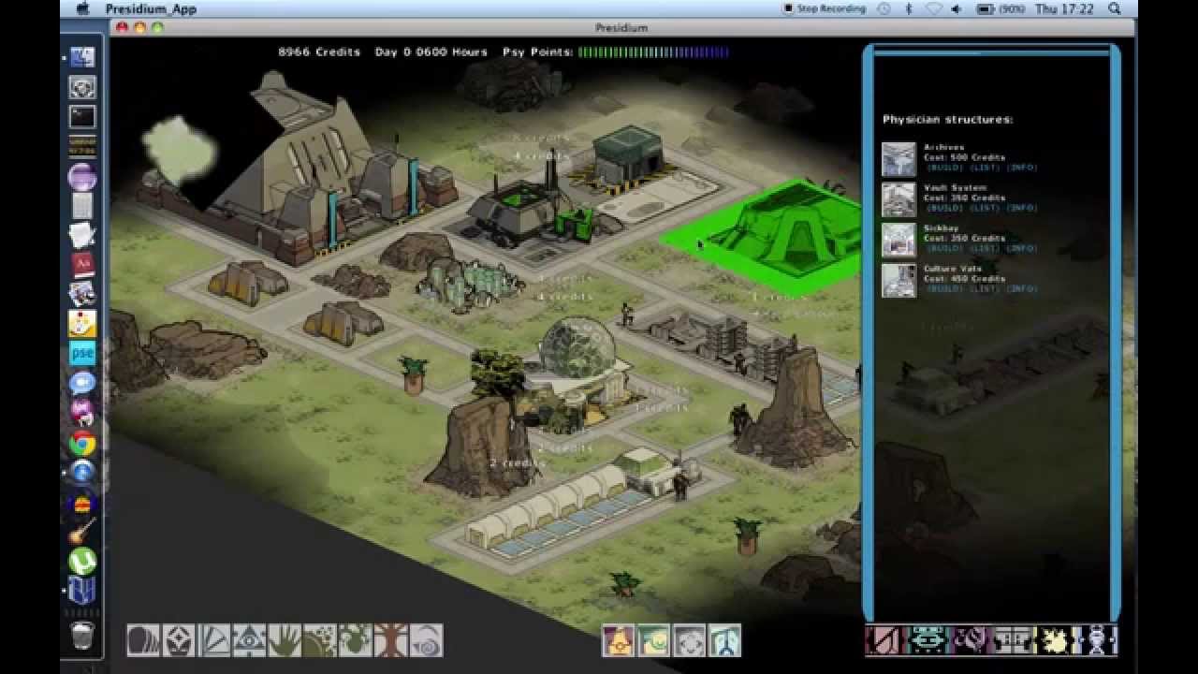Image resolution: width=1198 pixels, height=674 pixels.
Task: Open Finder from the dock
Action: pyautogui.click(x=82, y=57)
